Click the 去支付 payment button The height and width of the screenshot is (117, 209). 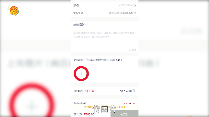[x=124, y=114]
